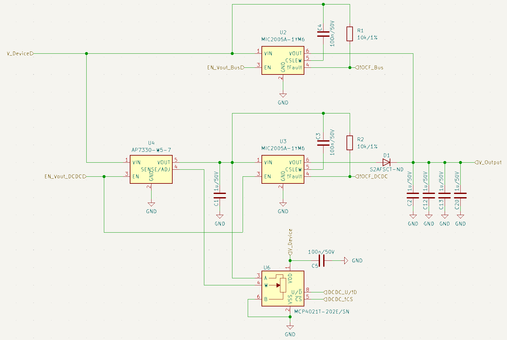The image size is (507, 340).
Task: Click the CSLEW pin name on U2
Action: click(x=293, y=60)
